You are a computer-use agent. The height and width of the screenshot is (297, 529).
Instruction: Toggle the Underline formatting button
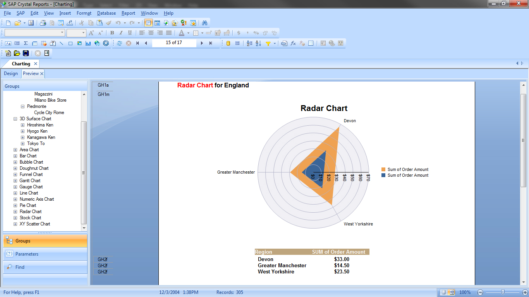click(130, 33)
